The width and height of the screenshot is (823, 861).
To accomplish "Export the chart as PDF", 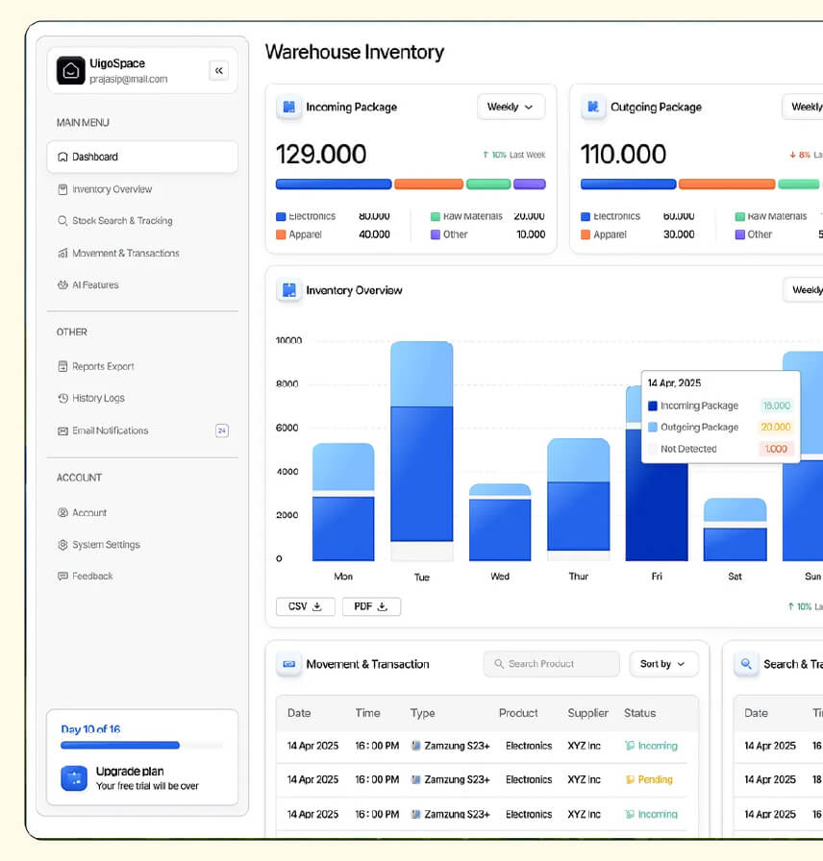I will click(371, 606).
